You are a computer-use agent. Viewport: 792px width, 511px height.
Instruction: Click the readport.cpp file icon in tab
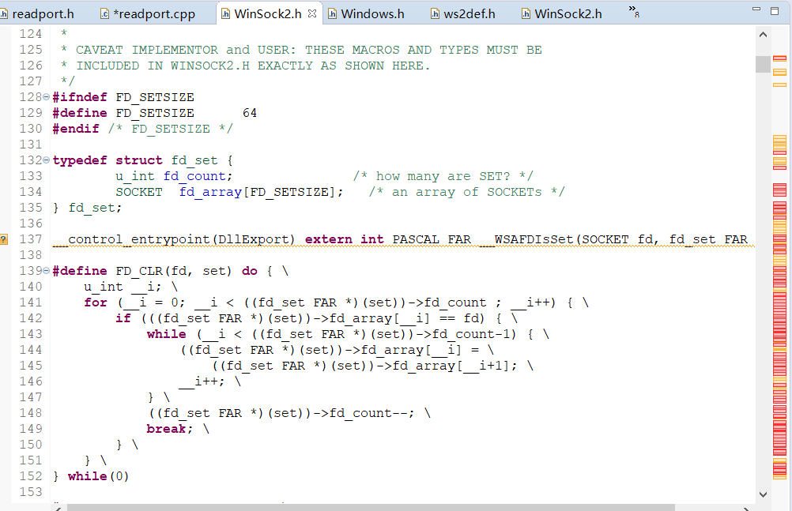click(105, 13)
